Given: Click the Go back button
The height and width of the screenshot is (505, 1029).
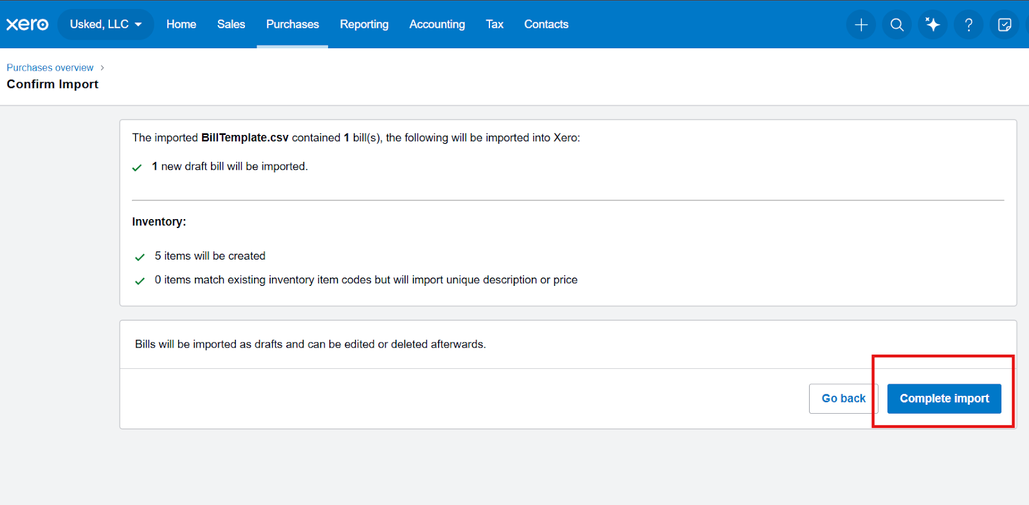Looking at the screenshot, I should [x=843, y=398].
